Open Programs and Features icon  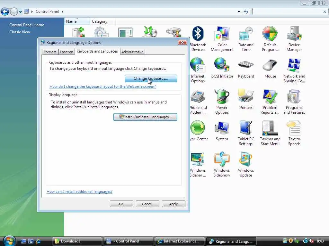pos(294,102)
